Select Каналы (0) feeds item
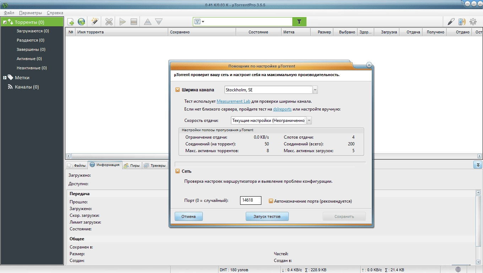 (27, 87)
